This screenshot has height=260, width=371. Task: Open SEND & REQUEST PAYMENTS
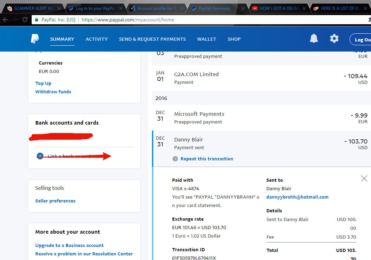[x=152, y=39]
